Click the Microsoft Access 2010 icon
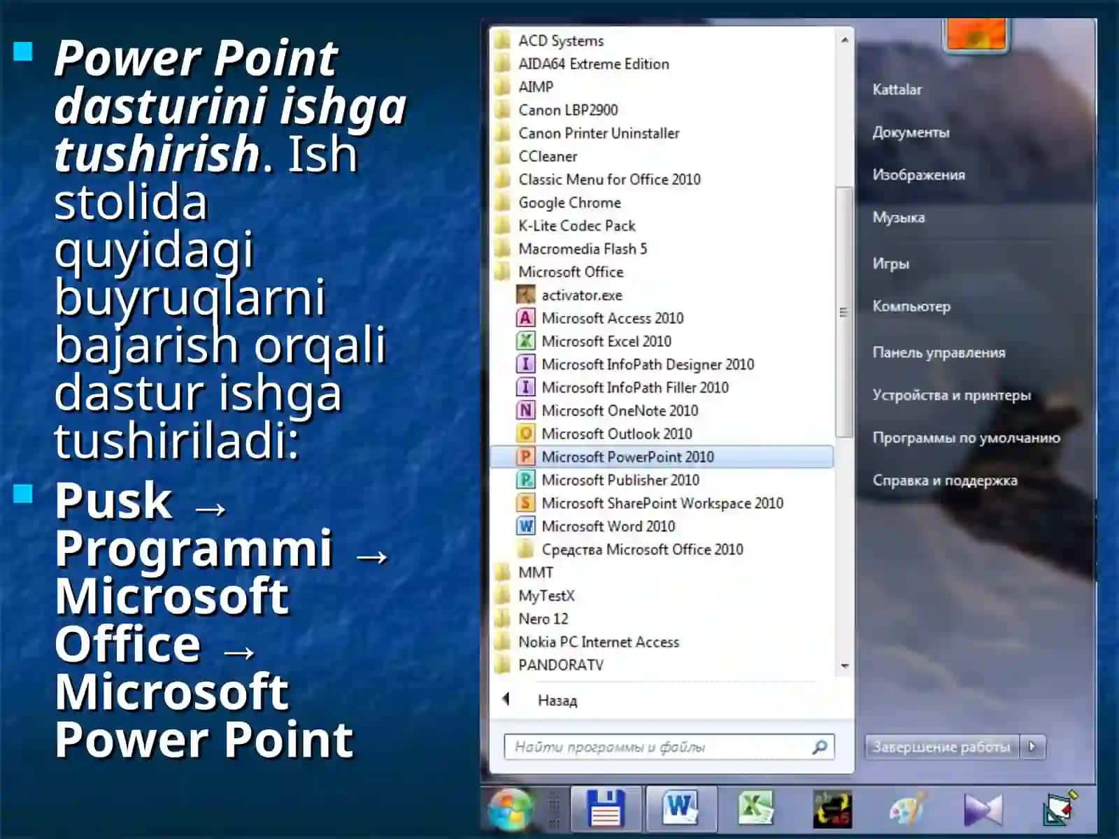This screenshot has height=839, width=1119. (x=525, y=318)
